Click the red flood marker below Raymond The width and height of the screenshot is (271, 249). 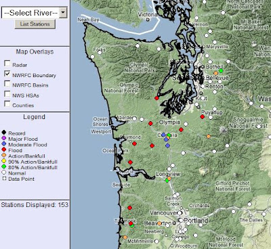pyautogui.click(x=135, y=143)
